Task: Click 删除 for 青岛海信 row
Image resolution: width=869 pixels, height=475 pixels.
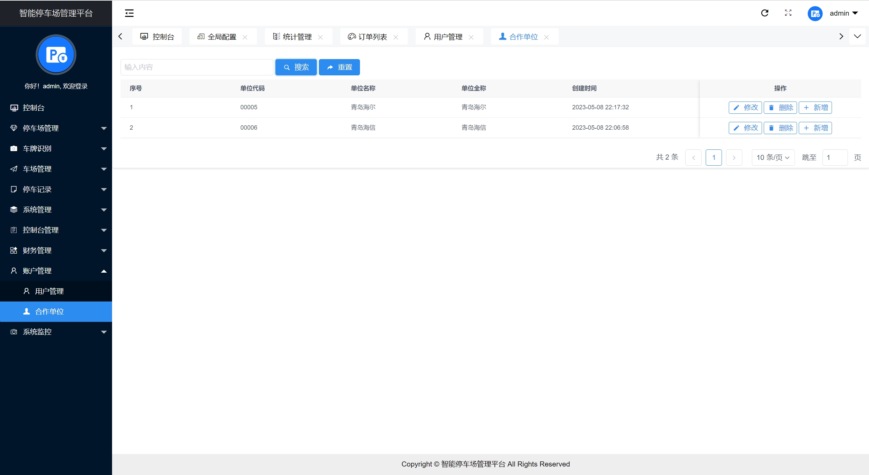Action: 780,128
